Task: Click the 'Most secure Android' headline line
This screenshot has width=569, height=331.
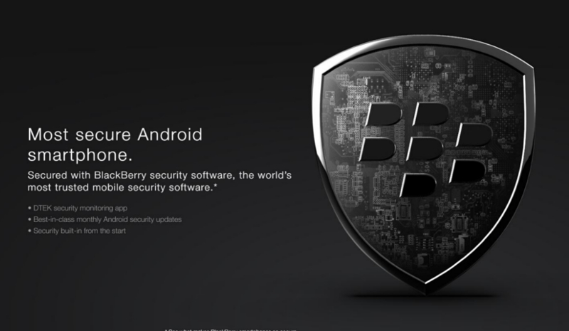Action: (115, 135)
